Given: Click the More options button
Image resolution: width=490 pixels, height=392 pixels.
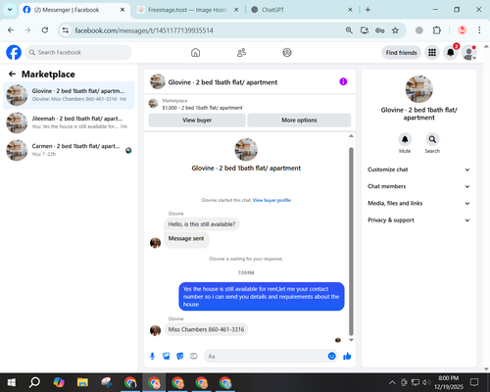Looking at the screenshot, I should point(299,121).
